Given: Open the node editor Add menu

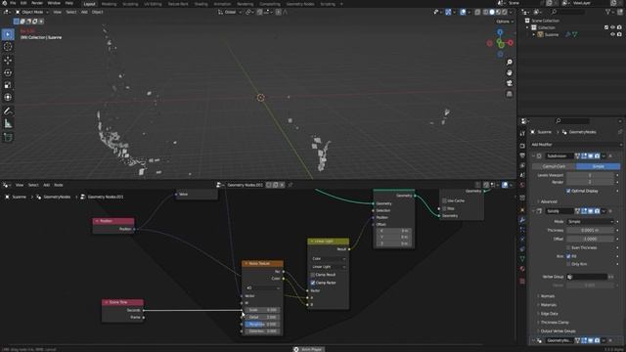Looking at the screenshot, I should (x=46, y=185).
